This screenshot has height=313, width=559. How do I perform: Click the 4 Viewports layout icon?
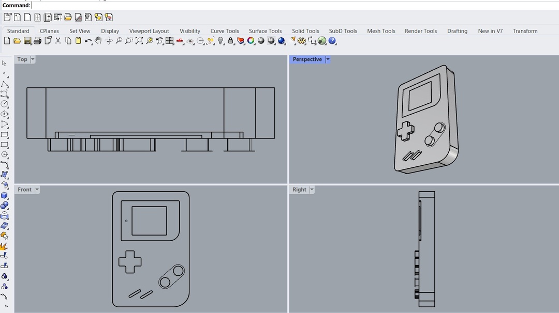170,41
